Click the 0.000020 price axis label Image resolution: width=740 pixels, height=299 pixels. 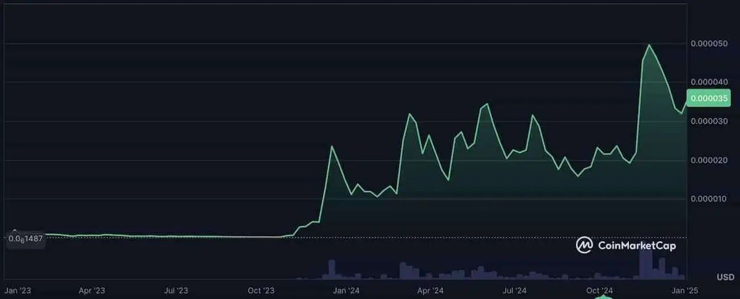[x=709, y=160]
